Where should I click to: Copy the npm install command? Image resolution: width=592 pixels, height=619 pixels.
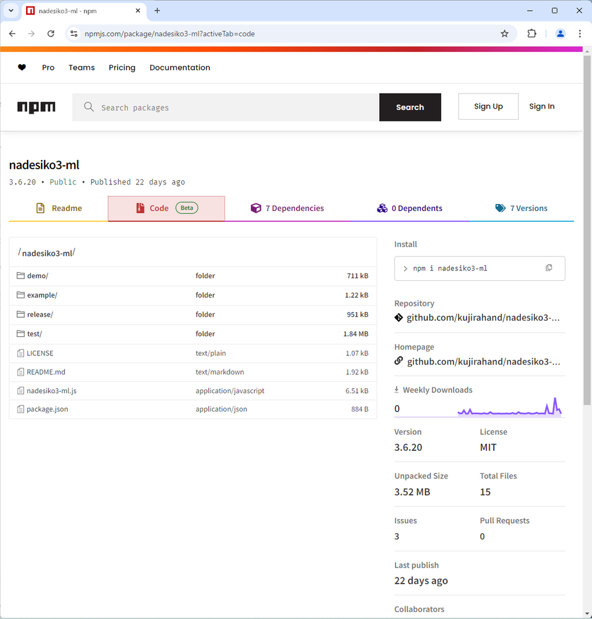tap(549, 268)
